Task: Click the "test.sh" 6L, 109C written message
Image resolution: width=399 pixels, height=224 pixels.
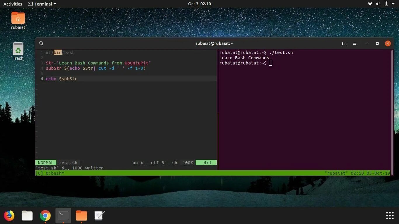Action: 70,168
